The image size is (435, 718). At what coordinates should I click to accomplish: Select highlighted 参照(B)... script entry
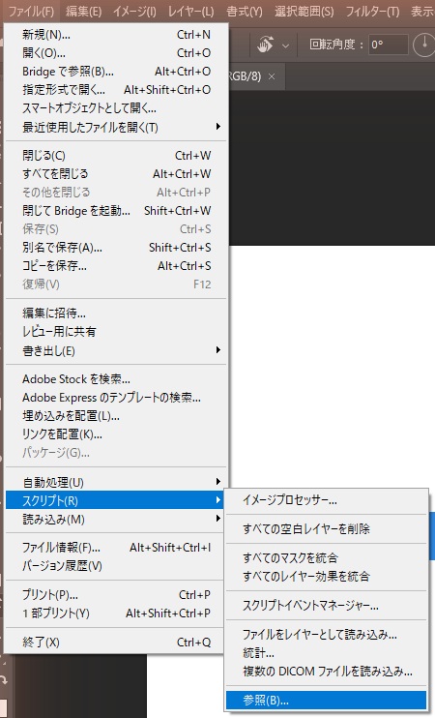coord(327,701)
